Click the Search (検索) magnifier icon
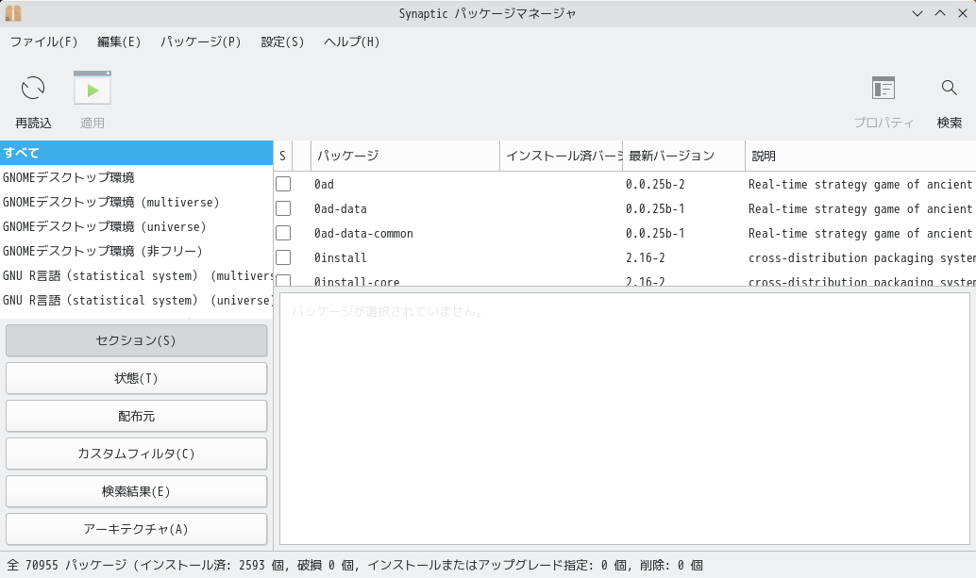Image resolution: width=976 pixels, height=578 pixels. point(950,88)
